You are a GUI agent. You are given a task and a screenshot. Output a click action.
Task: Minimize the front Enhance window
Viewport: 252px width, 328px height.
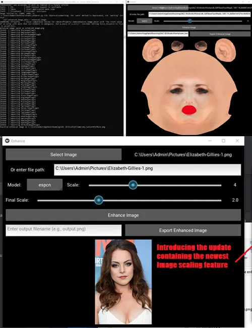tap(210, 141)
